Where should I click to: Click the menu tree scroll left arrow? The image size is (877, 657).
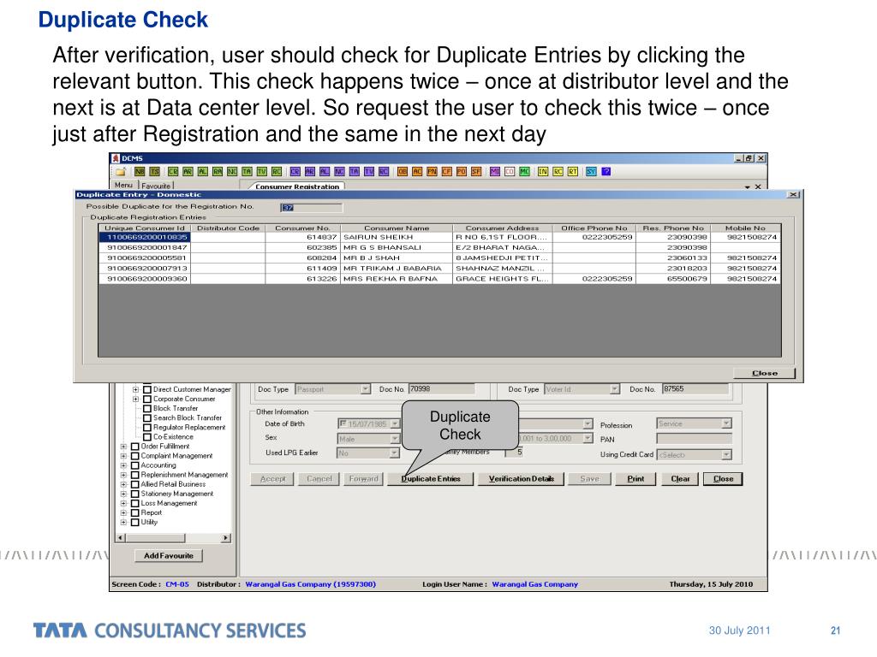point(121,538)
